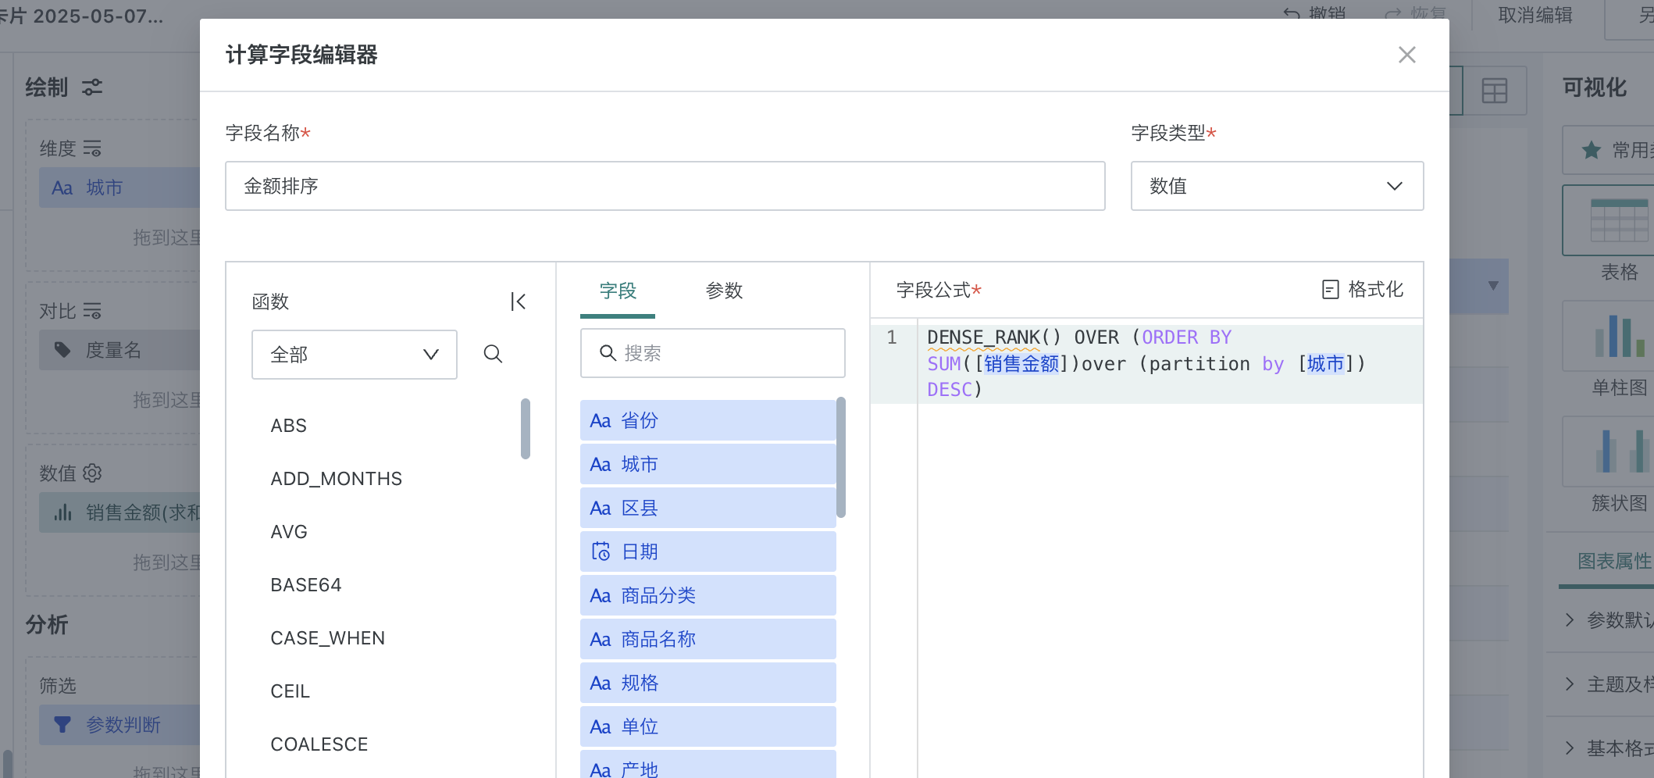The height and width of the screenshot is (778, 1654).
Task: Click the 格式化 button label
Action: tap(1375, 290)
